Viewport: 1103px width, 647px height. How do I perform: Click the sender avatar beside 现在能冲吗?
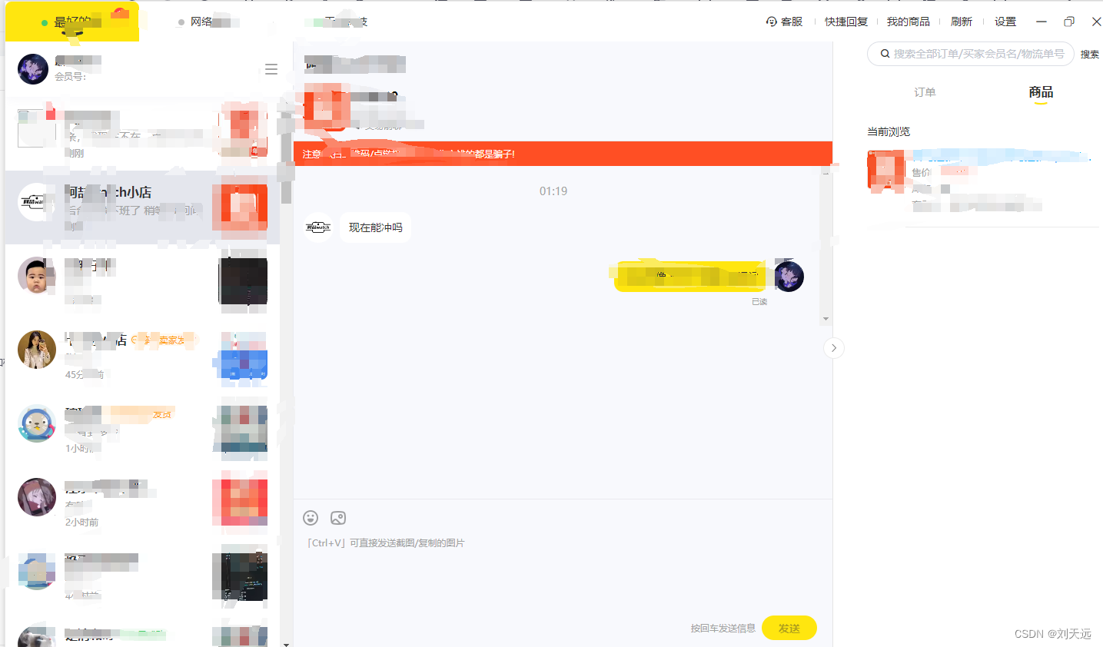click(x=318, y=227)
